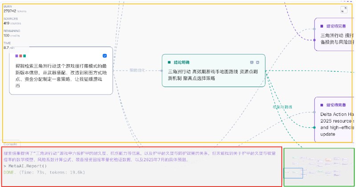Select the Delta Action 2025 resource node

click(x=335, y=119)
